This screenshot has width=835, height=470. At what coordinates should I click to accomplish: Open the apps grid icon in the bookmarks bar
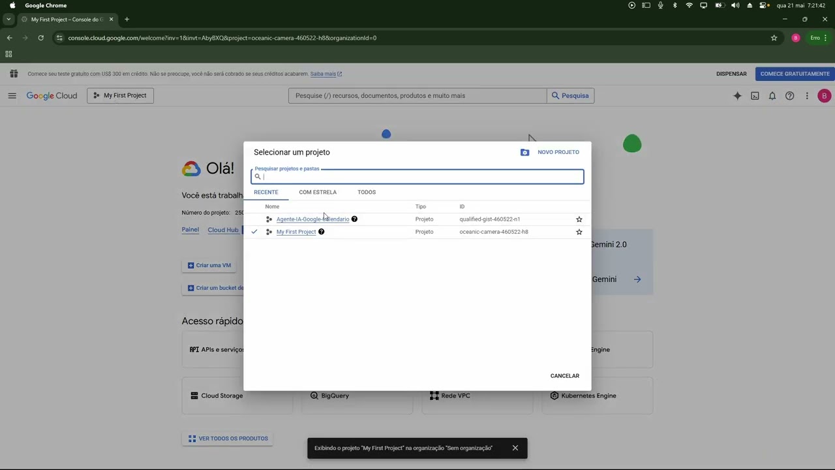click(8, 54)
